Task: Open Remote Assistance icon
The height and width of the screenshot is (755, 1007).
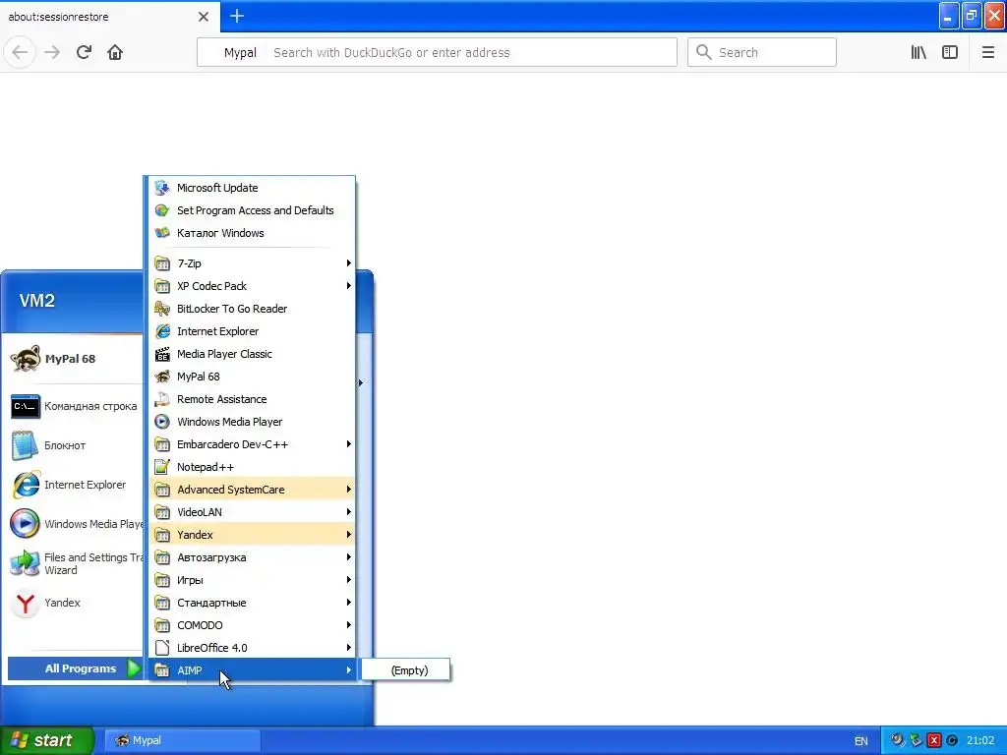Action: click(x=162, y=399)
